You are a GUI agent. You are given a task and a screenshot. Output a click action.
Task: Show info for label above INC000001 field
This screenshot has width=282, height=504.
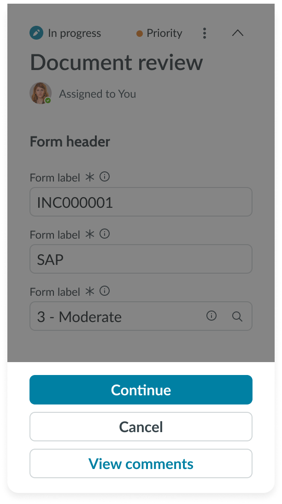coord(105,177)
